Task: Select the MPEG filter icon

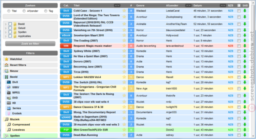Action: [9, 93]
